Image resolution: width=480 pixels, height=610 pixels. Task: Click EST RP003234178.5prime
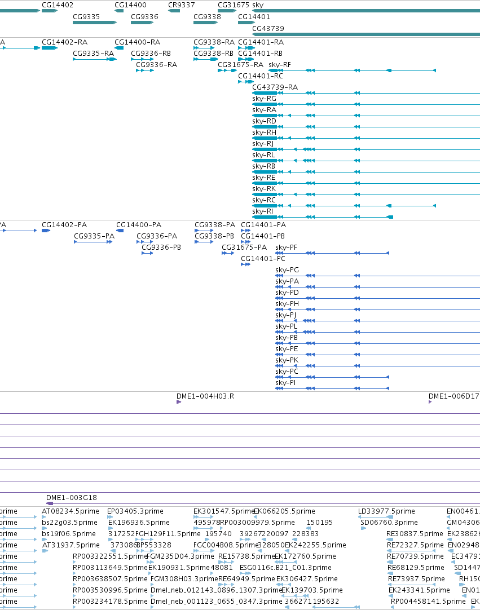point(110,602)
